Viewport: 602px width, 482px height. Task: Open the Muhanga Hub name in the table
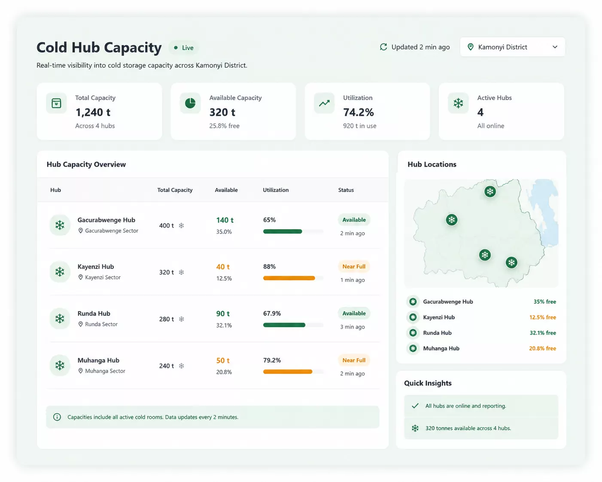pyautogui.click(x=98, y=360)
